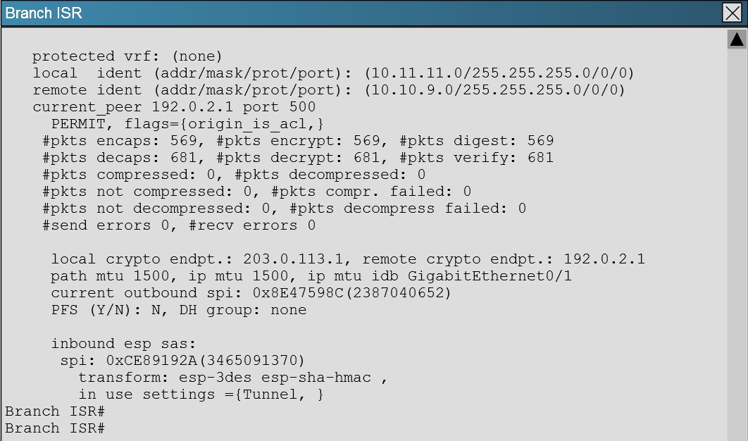Click the PFS DH group line

[x=179, y=310]
